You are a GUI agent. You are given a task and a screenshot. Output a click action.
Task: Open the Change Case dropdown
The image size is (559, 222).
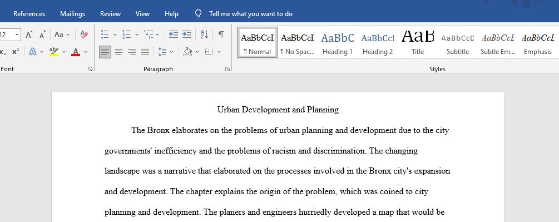pos(62,34)
